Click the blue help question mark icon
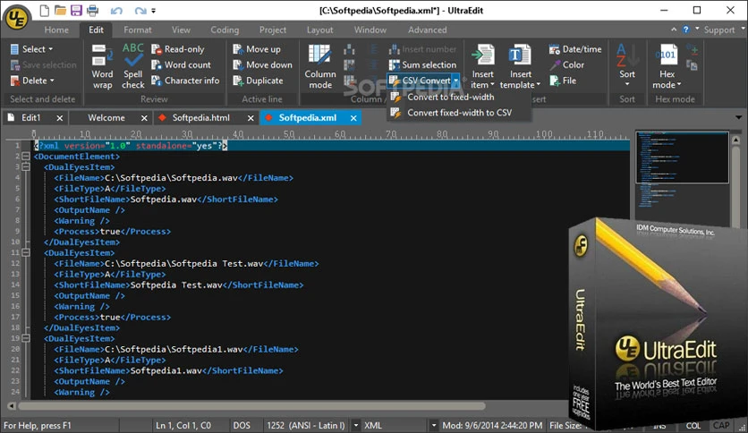The width and height of the screenshot is (748, 433). 685,30
